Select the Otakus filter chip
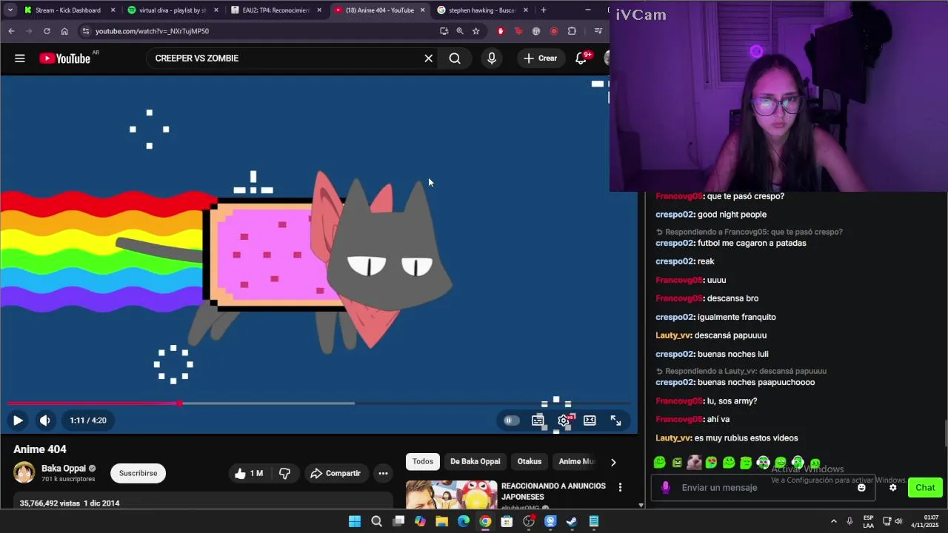Screen dimensions: 948x533 tap(530, 462)
